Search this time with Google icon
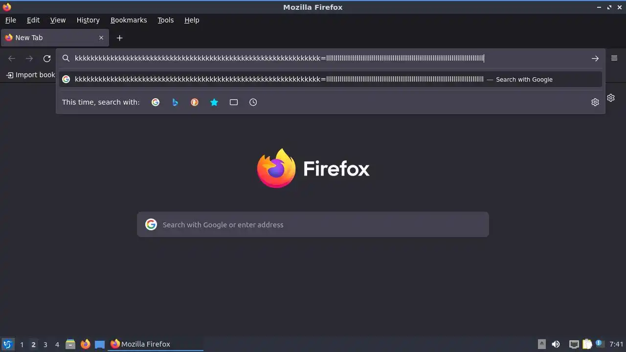The image size is (626, 352). coord(156,102)
